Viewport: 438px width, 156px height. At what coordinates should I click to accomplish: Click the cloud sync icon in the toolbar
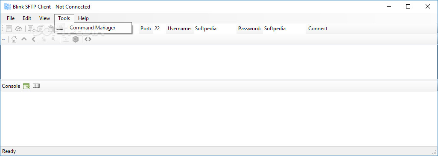tap(18, 29)
